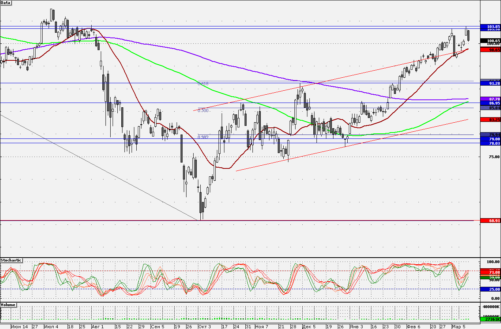
Task: Click the Авг 1 date axis label
Action: click(97, 327)
